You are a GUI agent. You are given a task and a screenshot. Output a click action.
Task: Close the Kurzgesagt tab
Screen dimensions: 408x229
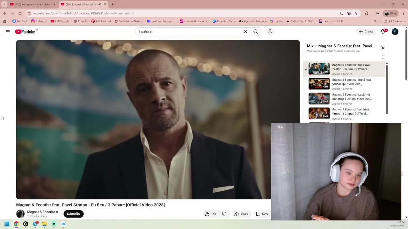[x=54, y=4]
